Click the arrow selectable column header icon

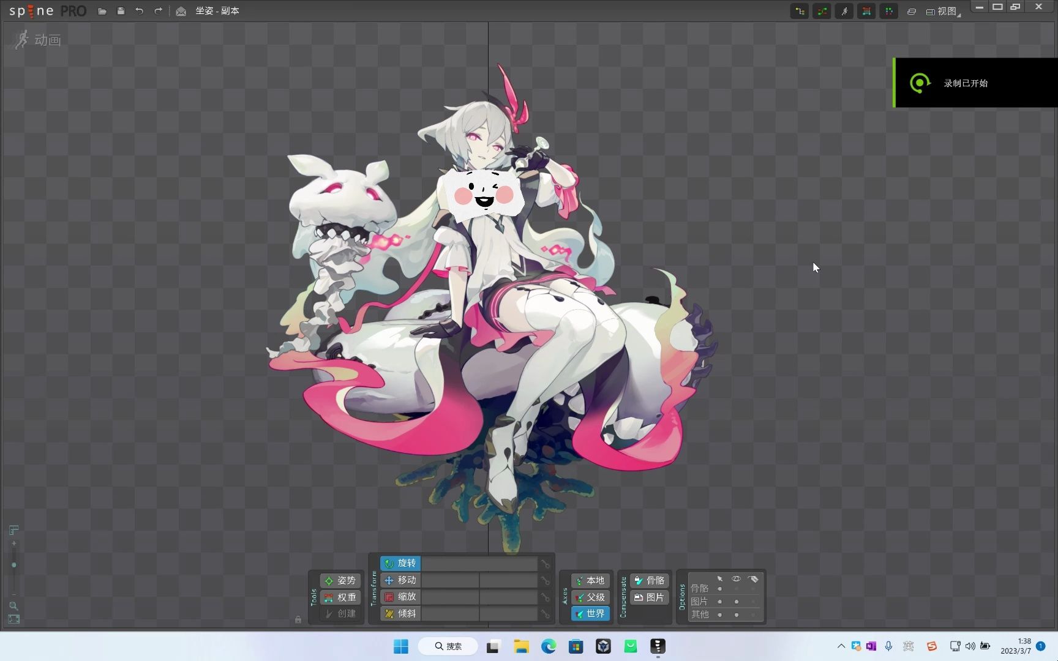(x=720, y=578)
